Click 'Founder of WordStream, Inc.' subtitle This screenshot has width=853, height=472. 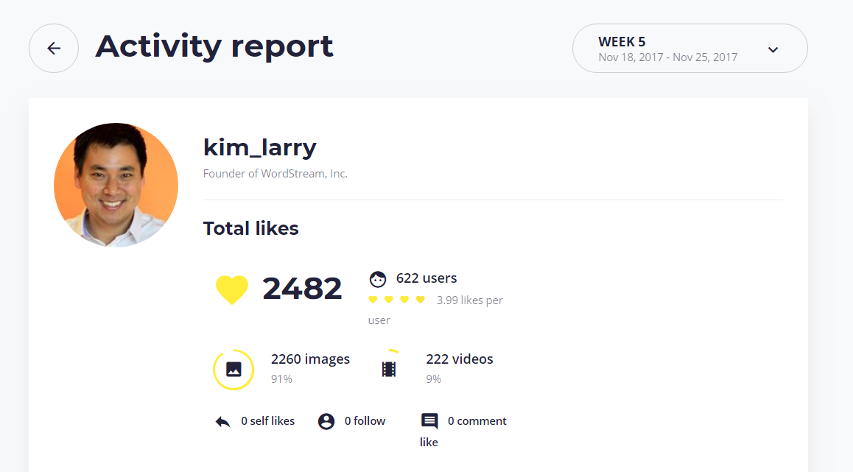coord(275,174)
